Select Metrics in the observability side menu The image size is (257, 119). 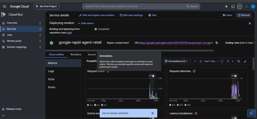(63, 63)
